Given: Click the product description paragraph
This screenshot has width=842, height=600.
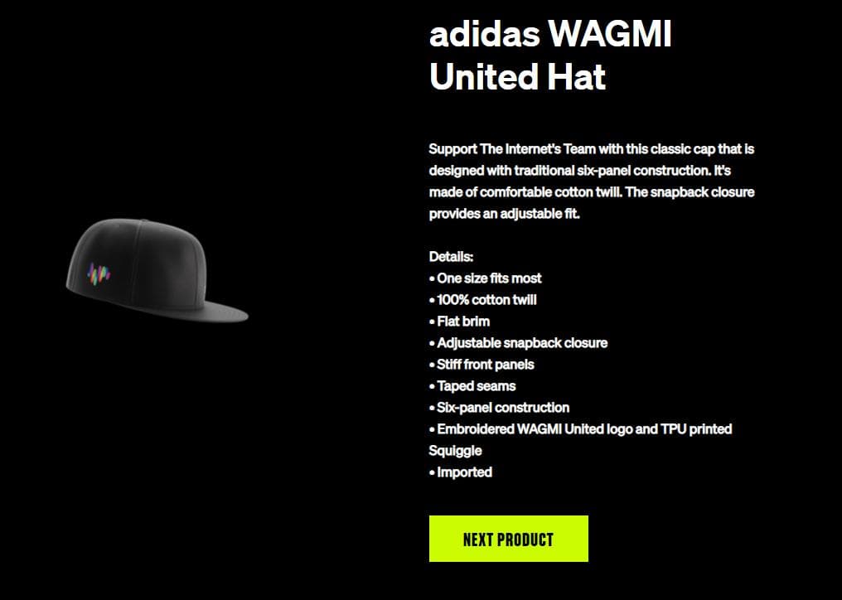Looking at the screenshot, I should (592, 181).
